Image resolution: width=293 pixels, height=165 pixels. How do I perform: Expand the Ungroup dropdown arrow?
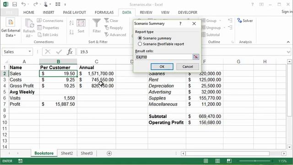(x=224, y=27)
